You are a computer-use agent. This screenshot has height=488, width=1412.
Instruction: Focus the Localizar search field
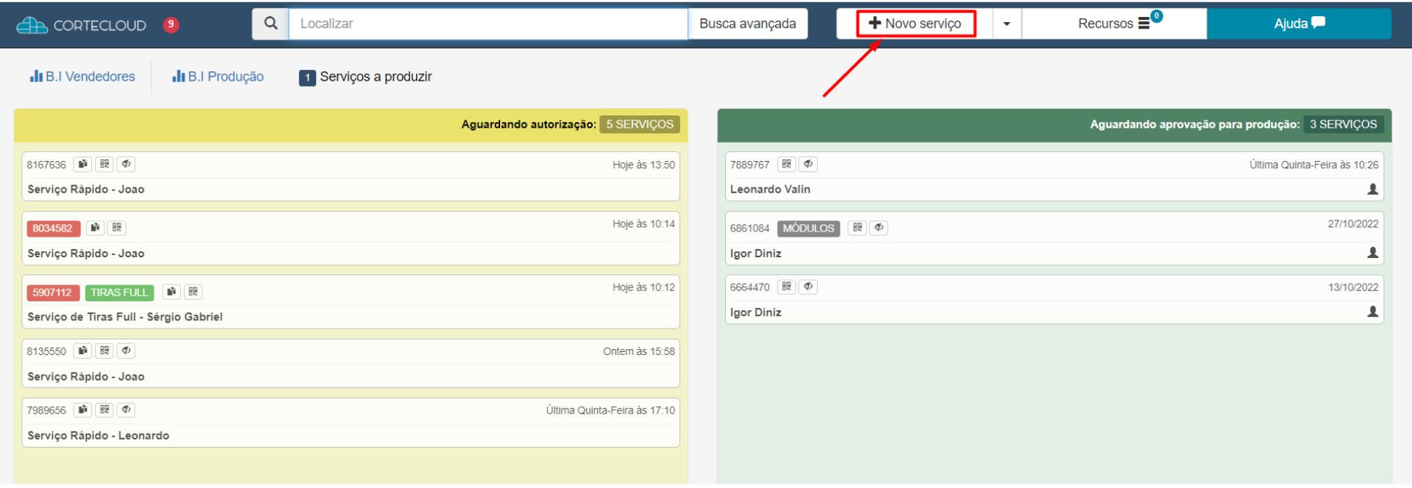click(x=488, y=24)
